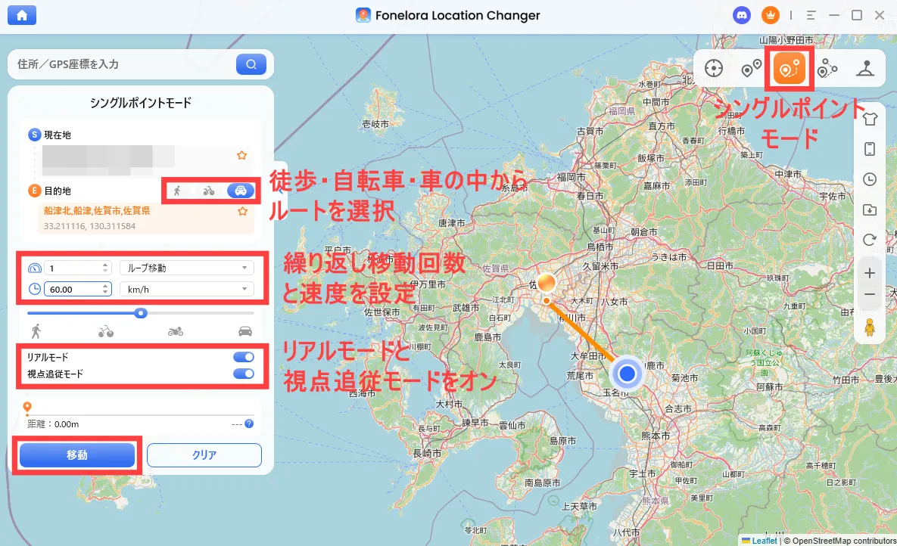Open the OpenStreetMap contributors link

(844, 540)
